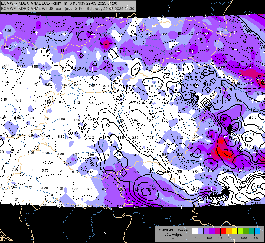Click the orange swatch in the legend
The image size is (265, 243).
(x=229, y=231)
